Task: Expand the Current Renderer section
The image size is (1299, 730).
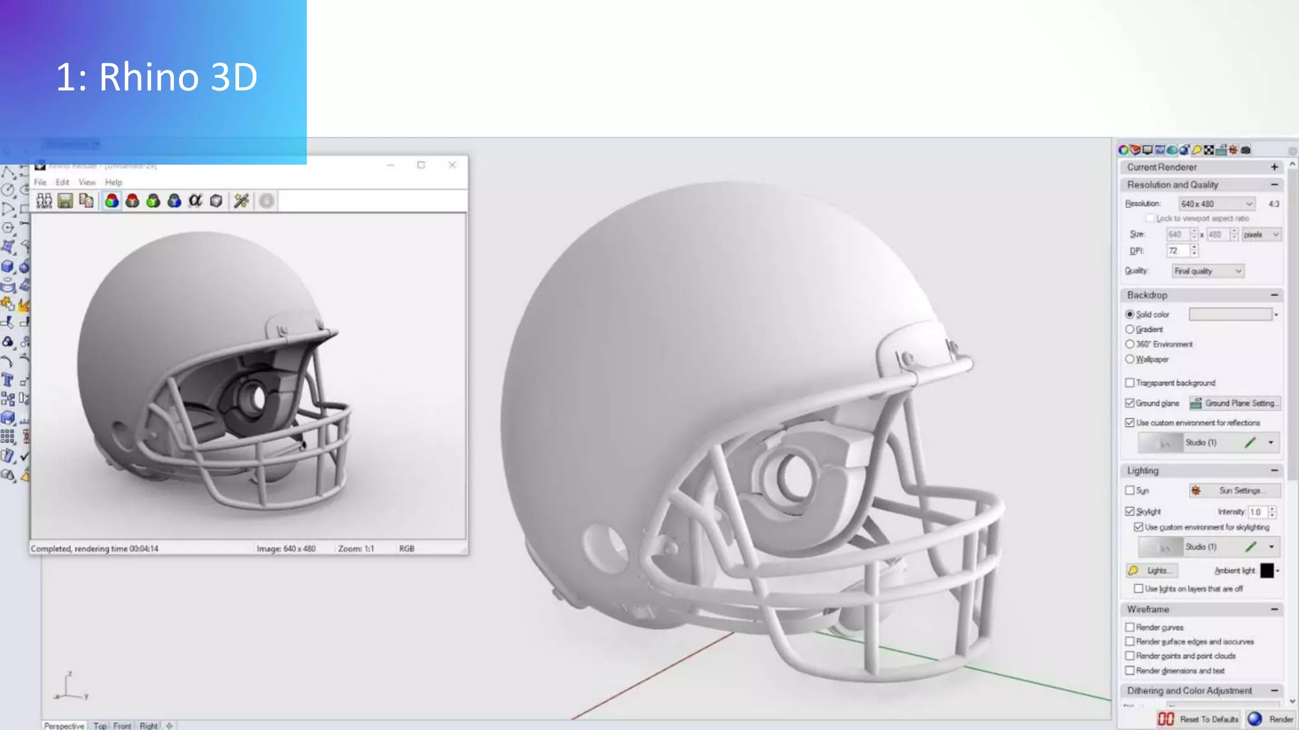Action: 1274,167
